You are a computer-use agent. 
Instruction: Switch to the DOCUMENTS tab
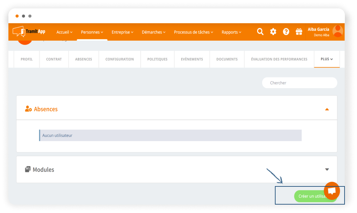tap(227, 59)
